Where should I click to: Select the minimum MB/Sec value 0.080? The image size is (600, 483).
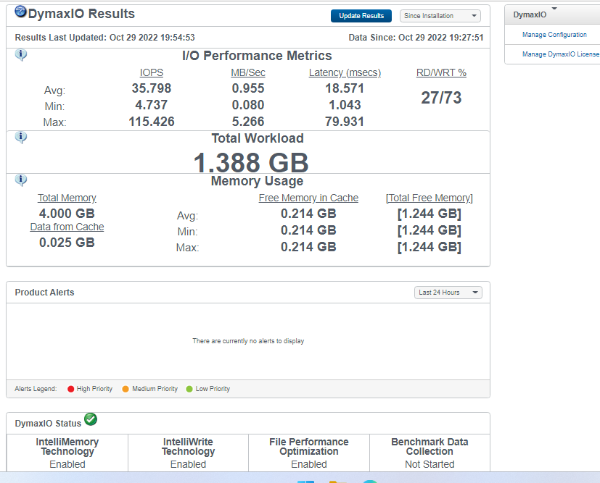(248, 104)
